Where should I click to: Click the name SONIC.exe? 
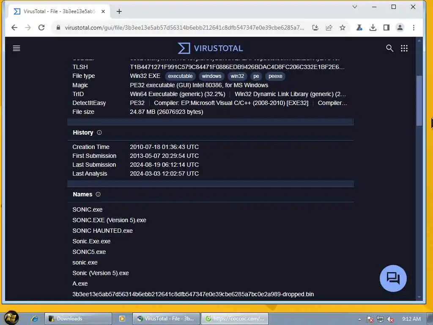pyautogui.click(x=88, y=209)
